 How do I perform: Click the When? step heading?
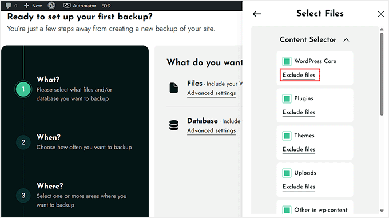coord(49,137)
